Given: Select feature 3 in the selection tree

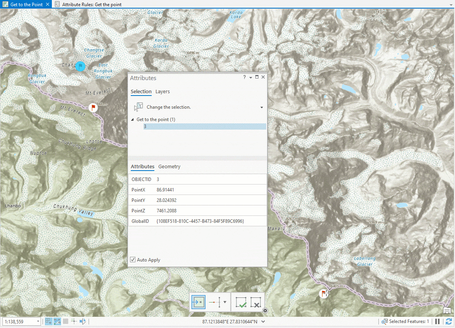Looking at the screenshot, I should (205, 126).
